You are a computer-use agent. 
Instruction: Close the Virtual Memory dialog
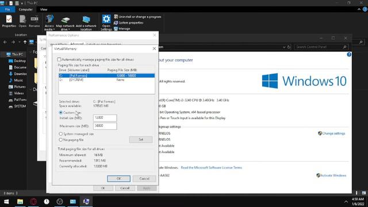(154, 48)
